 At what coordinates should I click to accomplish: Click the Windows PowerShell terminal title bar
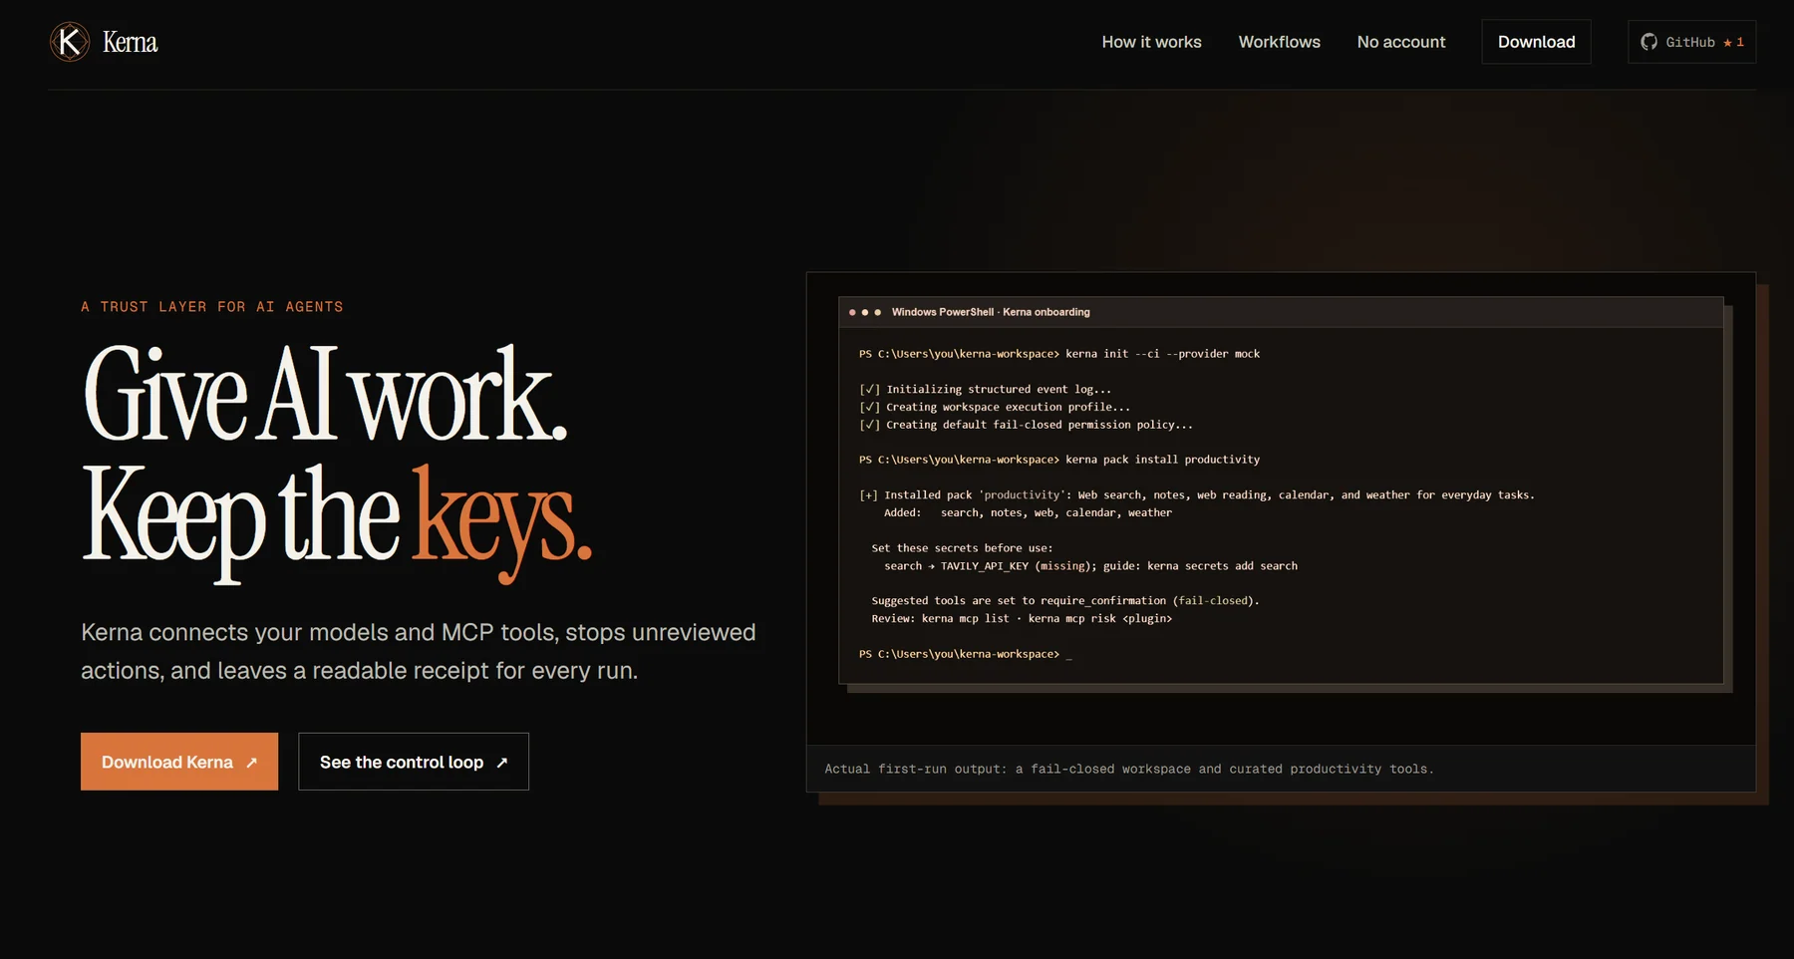coord(1281,312)
